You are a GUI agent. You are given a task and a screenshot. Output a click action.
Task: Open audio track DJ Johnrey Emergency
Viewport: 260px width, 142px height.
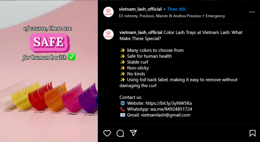click(172, 16)
